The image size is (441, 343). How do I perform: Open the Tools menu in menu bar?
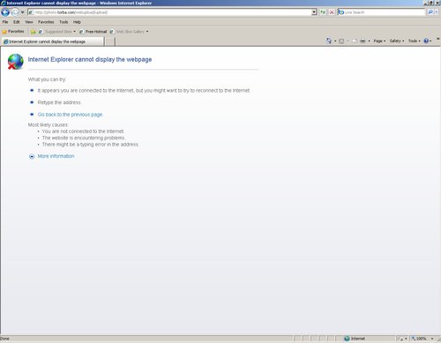(64, 22)
